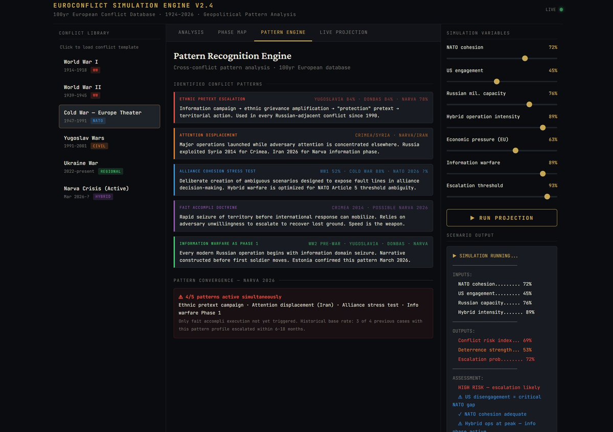Click the US disengagement warning line

tap(497, 401)
